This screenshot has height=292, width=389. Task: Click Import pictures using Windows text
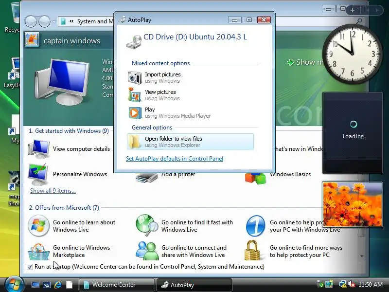(x=162, y=77)
